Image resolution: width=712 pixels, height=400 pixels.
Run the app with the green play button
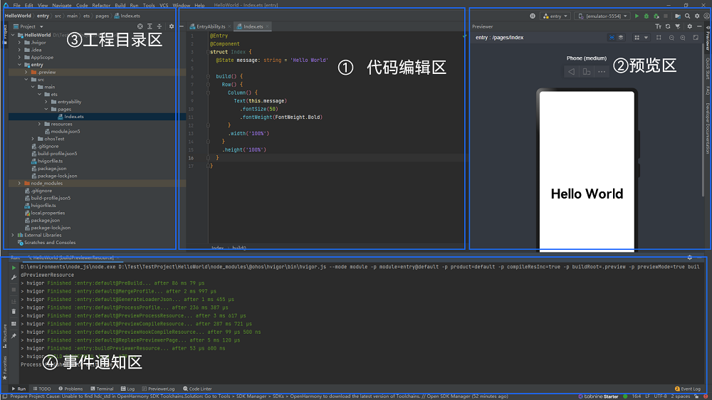[x=637, y=16]
